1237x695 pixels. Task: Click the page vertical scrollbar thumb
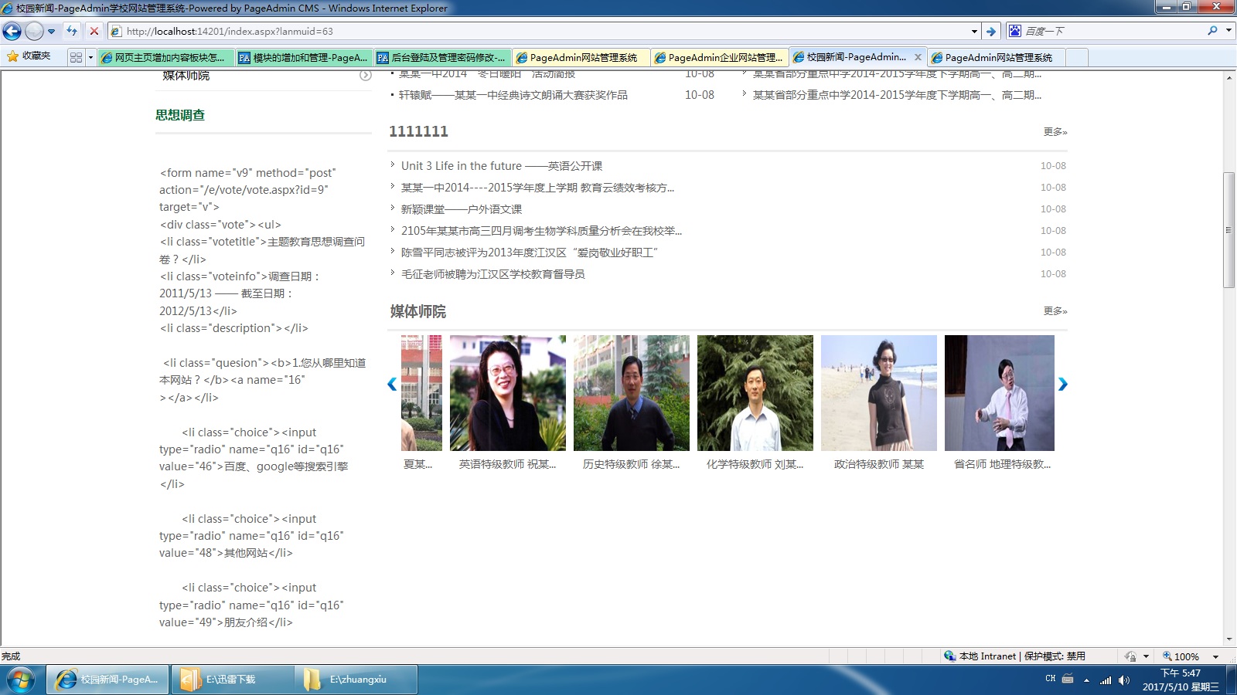point(1228,230)
